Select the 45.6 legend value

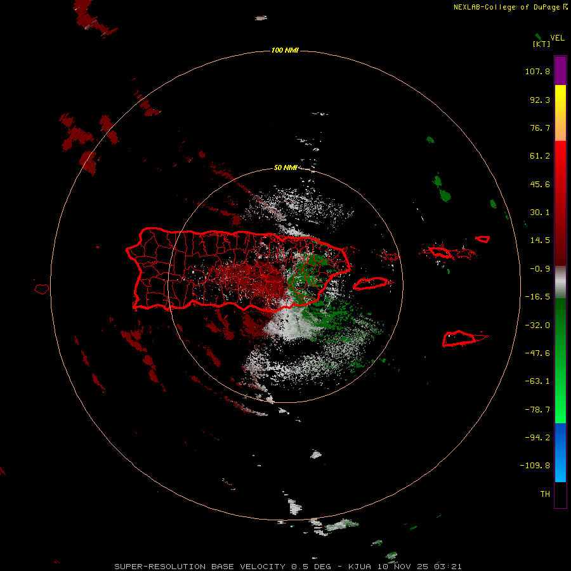[x=540, y=184]
